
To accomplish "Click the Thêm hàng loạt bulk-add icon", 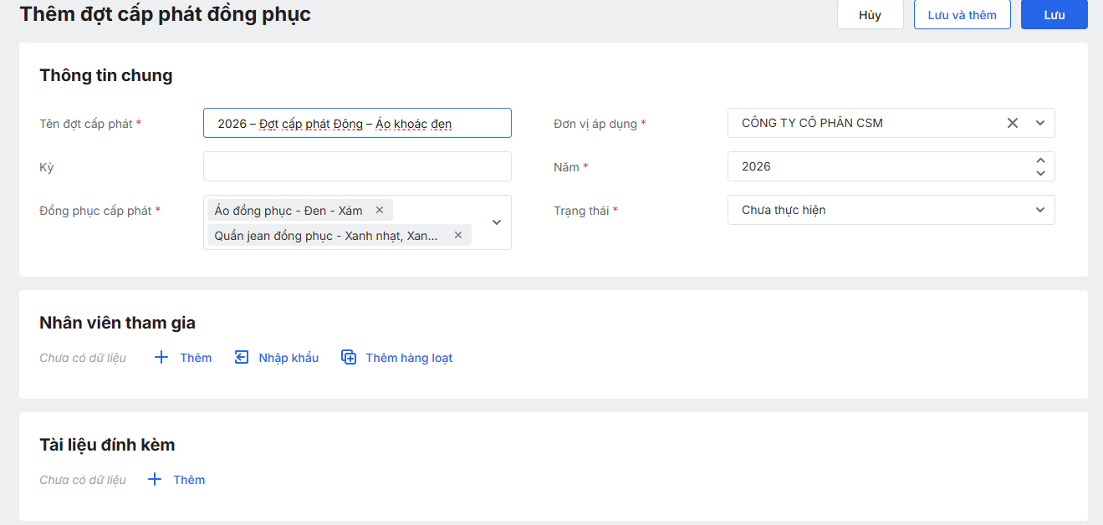I will [349, 358].
